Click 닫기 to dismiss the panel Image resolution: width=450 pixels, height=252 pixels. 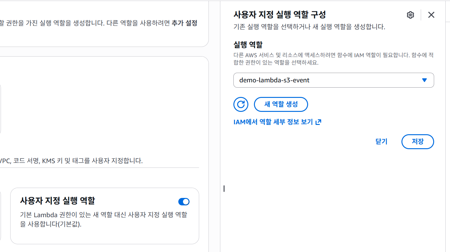(381, 142)
